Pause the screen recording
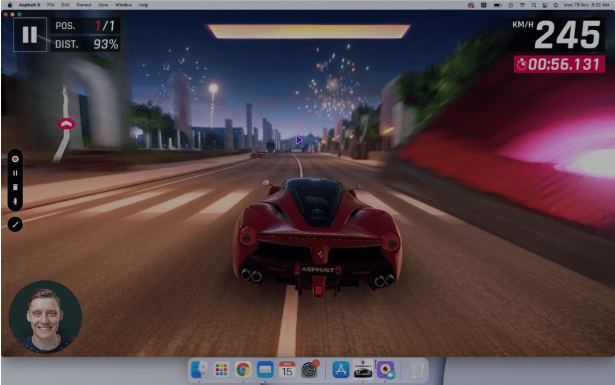This screenshot has height=385, width=615. tap(15, 173)
